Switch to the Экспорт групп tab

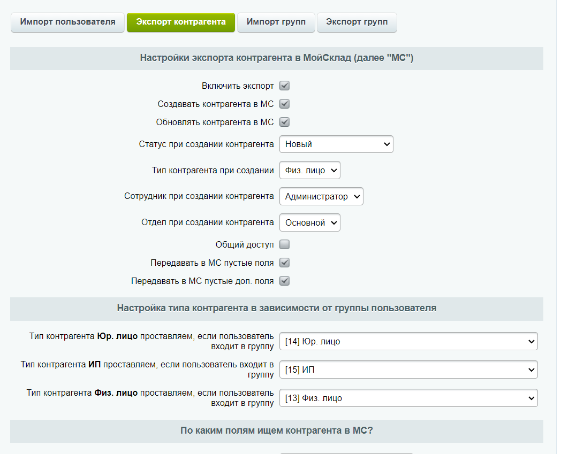point(357,22)
